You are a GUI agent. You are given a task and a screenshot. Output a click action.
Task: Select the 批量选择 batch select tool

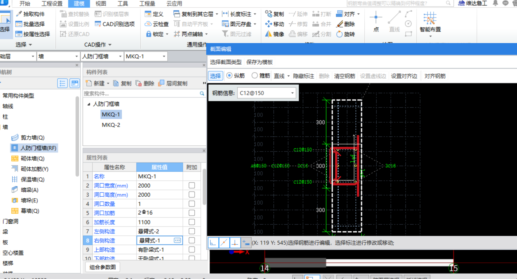point(31,24)
